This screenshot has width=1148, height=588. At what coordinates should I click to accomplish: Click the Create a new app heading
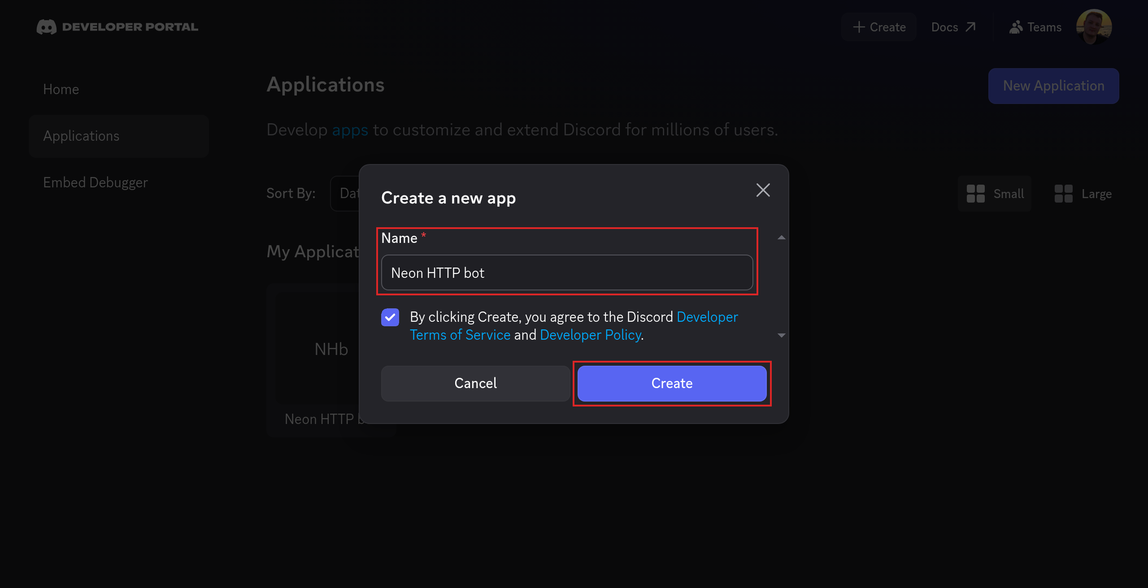click(448, 198)
